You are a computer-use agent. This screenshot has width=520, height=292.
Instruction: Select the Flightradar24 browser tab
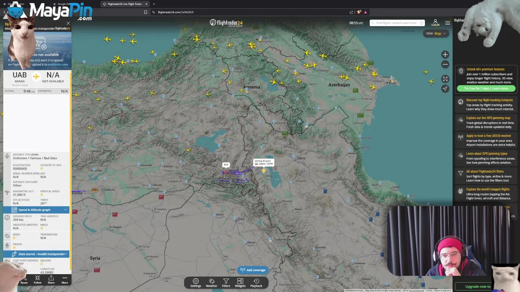[x=125, y=4]
